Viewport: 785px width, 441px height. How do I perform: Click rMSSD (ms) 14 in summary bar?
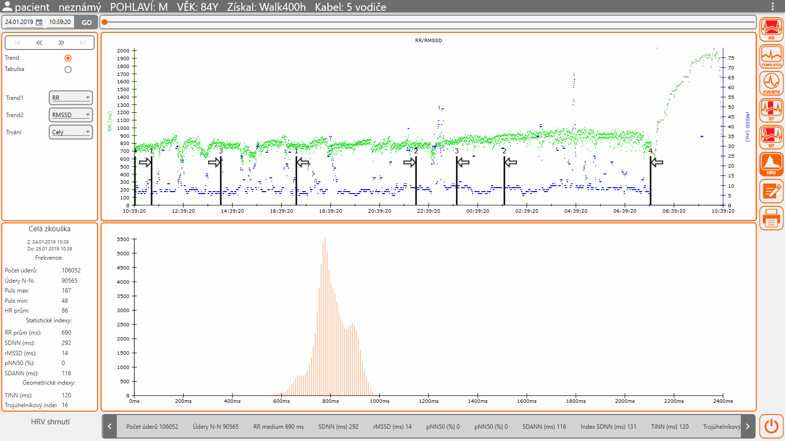coord(392,427)
